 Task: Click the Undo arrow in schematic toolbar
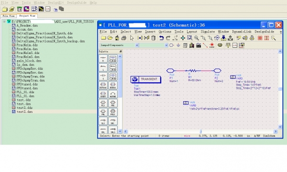tap(161, 38)
